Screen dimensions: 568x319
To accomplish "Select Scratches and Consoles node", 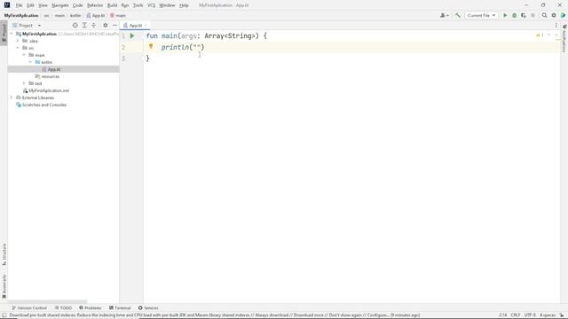I will tap(44, 105).
